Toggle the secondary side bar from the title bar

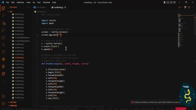click(171, 2)
